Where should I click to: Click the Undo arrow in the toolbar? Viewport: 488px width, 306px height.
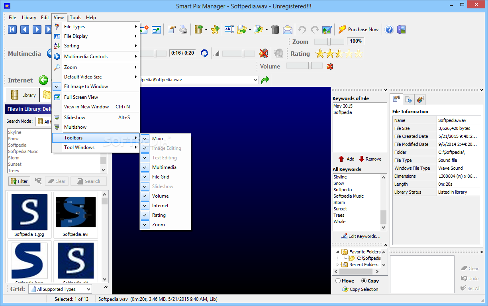point(302,29)
